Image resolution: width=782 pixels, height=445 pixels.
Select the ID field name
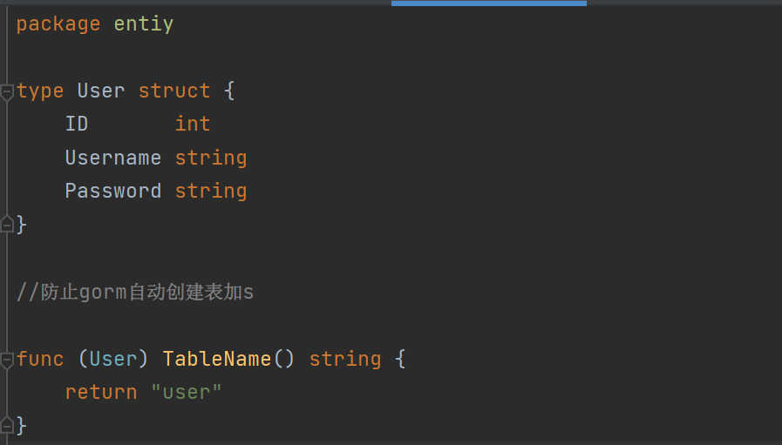pyautogui.click(x=77, y=124)
